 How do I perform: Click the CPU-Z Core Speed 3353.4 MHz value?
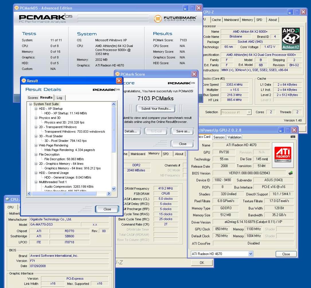point(234,85)
